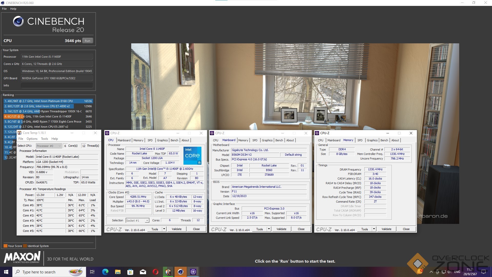
Task: Click the Run button beside CPU score
Action: point(87,41)
